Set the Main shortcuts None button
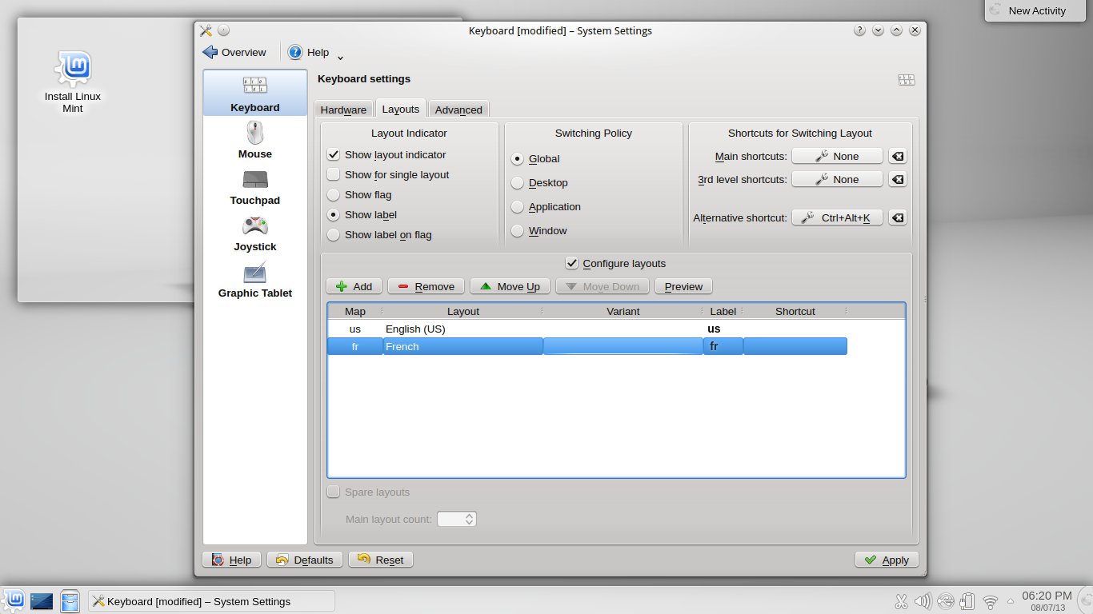This screenshot has height=614, width=1093. click(x=837, y=157)
